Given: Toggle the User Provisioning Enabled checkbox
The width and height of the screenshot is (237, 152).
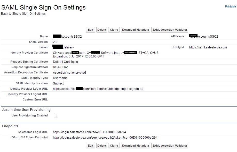Looking at the screenshot, I should [x=56, y=116].
